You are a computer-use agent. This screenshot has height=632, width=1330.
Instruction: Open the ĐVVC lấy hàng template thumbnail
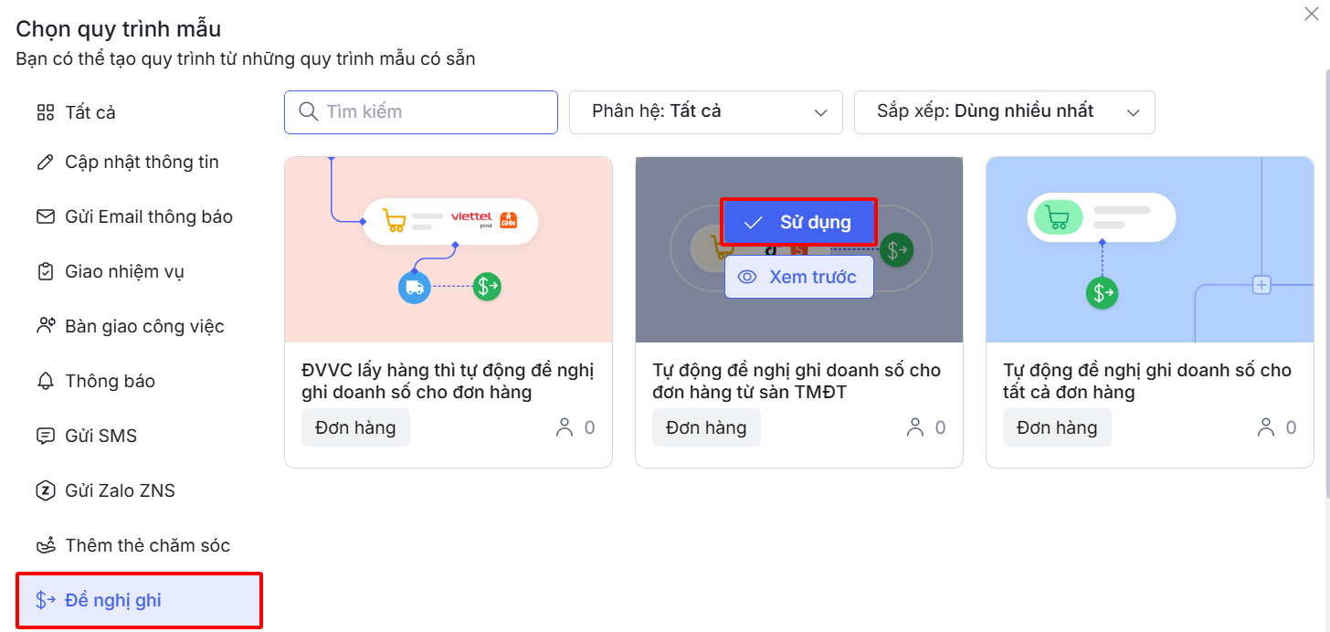click(x=448, y=249)
